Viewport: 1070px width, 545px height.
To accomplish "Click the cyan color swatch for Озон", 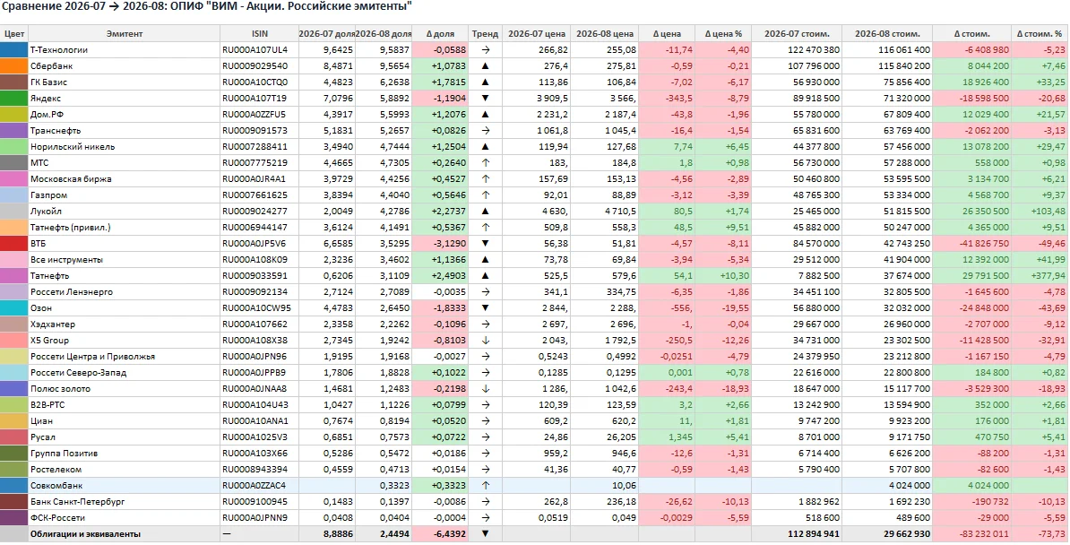I will (13, 308).
